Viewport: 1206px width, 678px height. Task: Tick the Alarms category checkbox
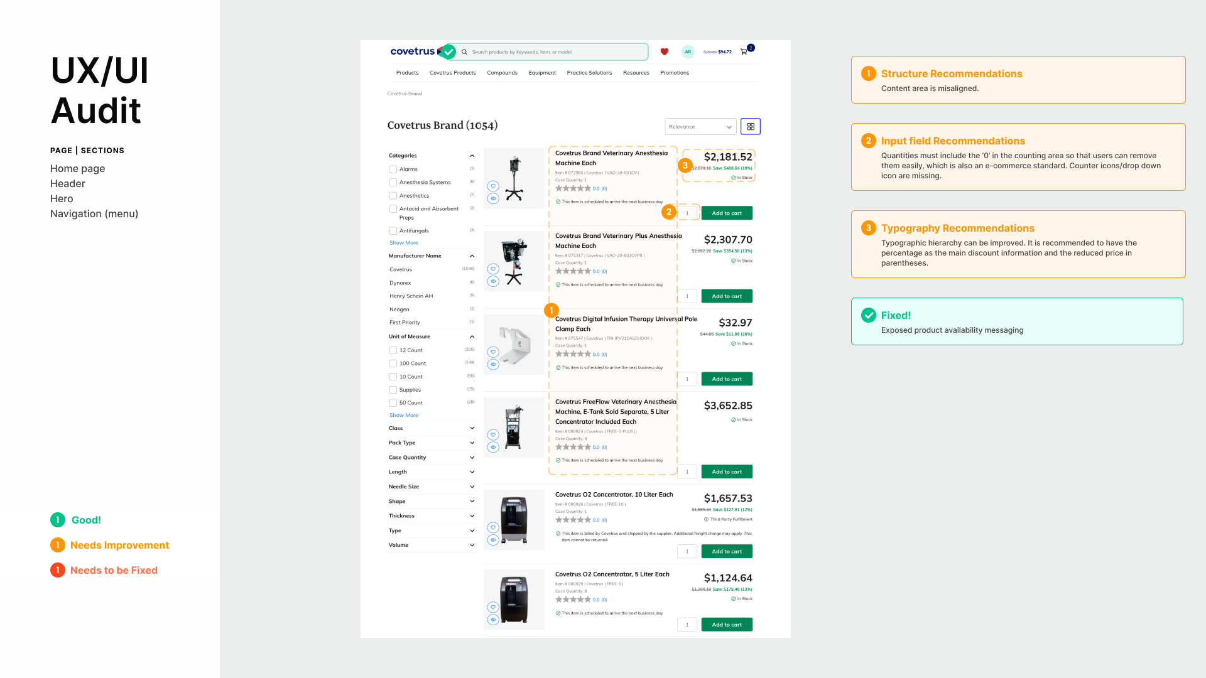pyautogui.click(x=393, y=169)
